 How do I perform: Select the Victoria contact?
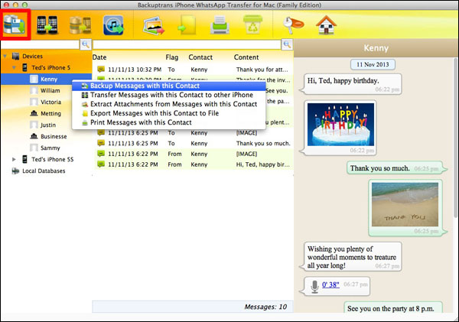[x=51, y=102]
